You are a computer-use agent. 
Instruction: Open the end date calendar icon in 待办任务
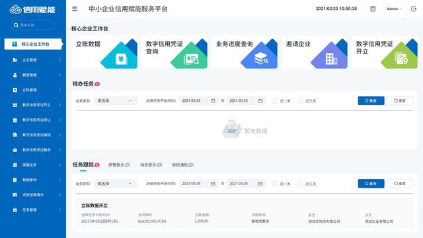click(260, 100)
